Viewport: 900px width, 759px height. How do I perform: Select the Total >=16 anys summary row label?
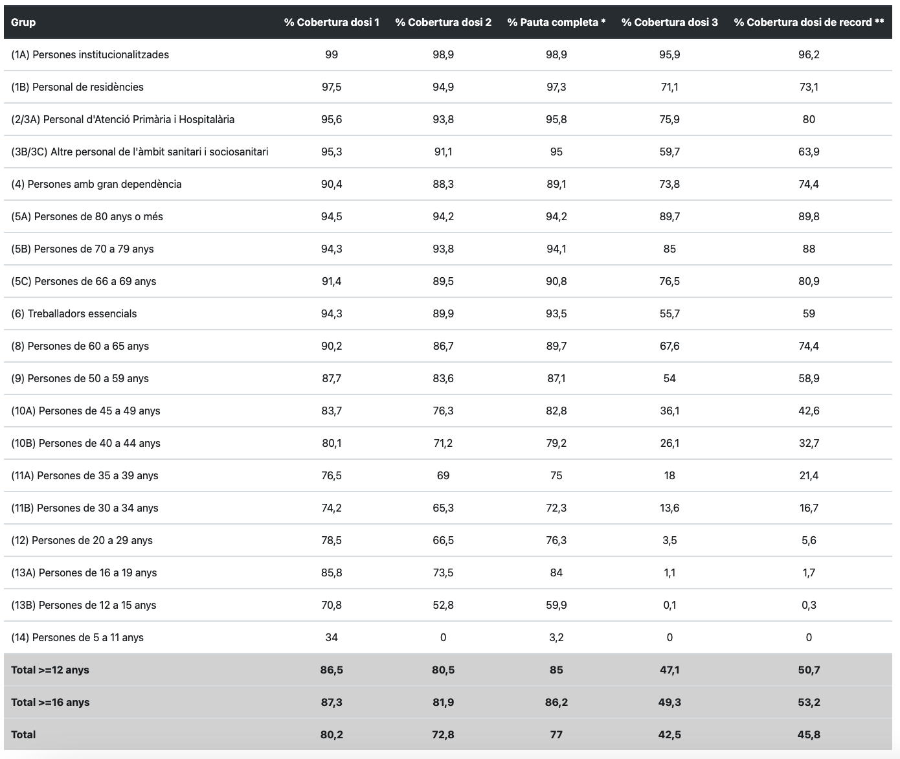(50, 702)
